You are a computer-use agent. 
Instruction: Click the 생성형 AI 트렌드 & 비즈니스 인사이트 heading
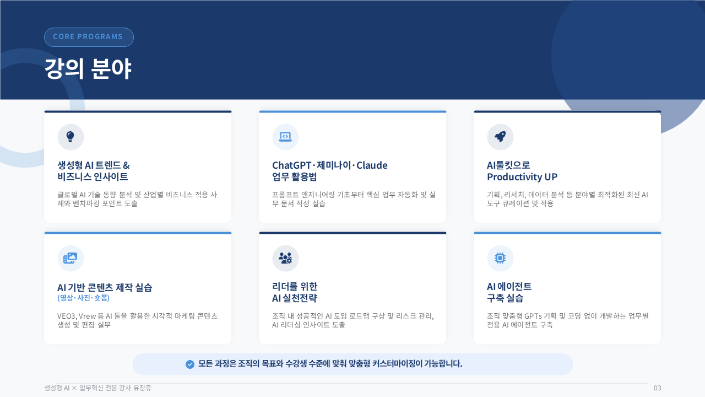point(94,171)
